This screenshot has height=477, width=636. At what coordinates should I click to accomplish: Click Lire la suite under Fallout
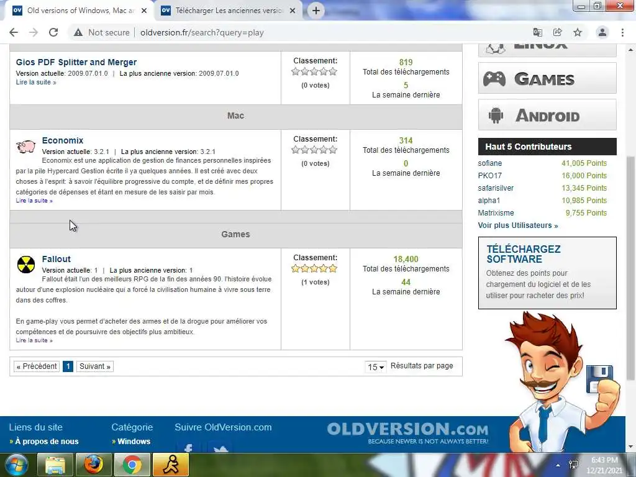(34, 340)
